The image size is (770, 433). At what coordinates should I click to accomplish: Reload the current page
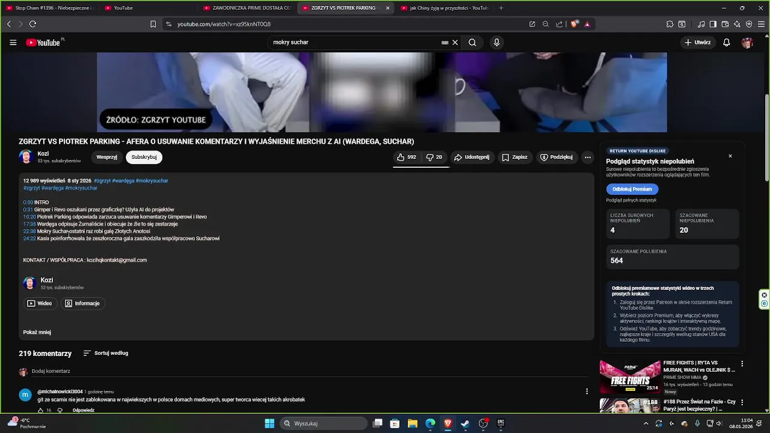pyautogui.click(x=32, y=24)
